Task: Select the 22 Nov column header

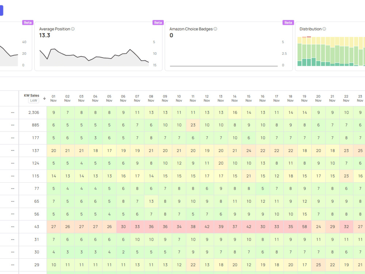Action: tap(346, 98)
